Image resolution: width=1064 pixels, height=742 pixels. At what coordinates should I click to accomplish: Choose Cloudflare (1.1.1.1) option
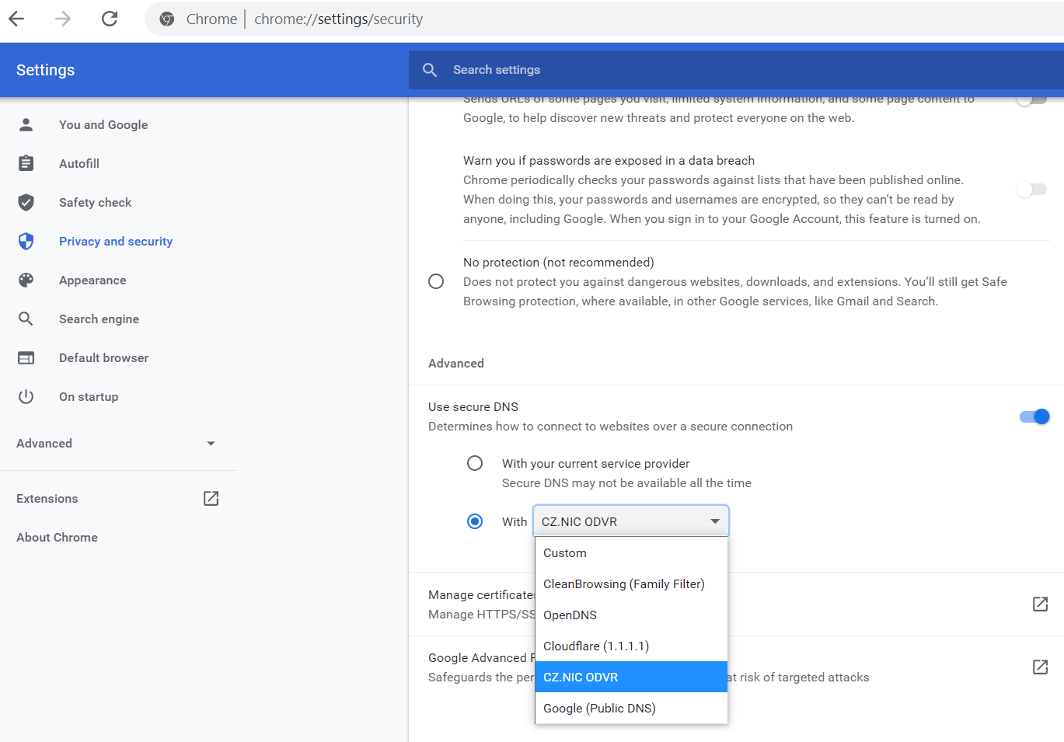631,646
